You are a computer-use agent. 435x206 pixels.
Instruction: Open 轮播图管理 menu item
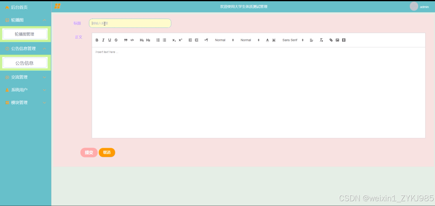click(x=25, y=34)
